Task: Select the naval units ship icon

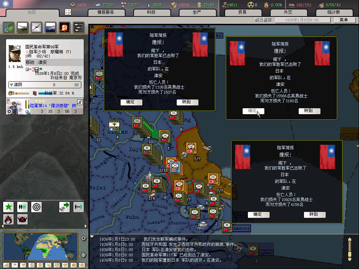Action: coord(50,27)
